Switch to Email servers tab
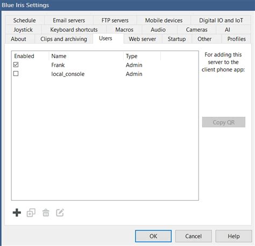 point(69,20)
